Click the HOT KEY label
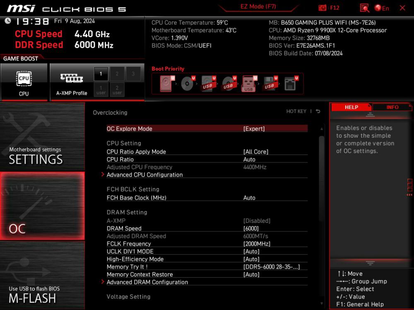The width and height of the screenshot is (414, 310). pos(296,112)
